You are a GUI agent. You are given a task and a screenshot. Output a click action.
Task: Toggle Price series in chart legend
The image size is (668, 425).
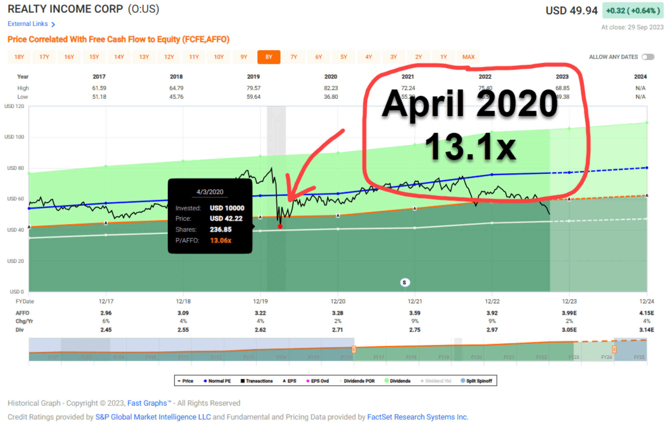pyautogui.click(x=185, y=381)
